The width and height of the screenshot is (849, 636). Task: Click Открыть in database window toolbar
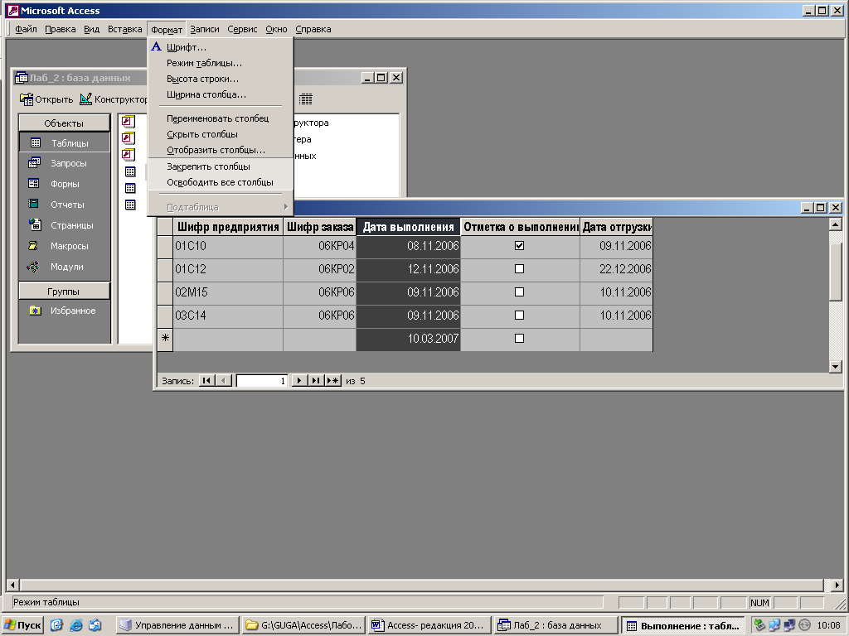point(46,99)
